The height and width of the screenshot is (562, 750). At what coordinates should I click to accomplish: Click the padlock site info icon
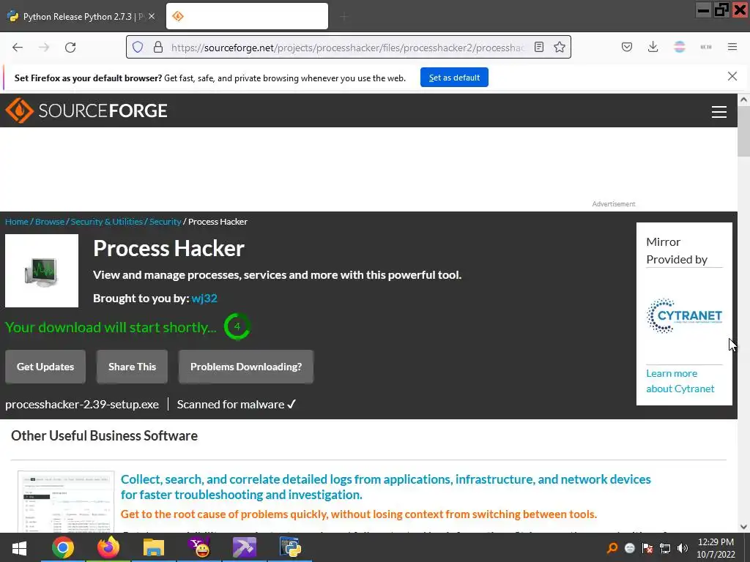click(158, 48)
